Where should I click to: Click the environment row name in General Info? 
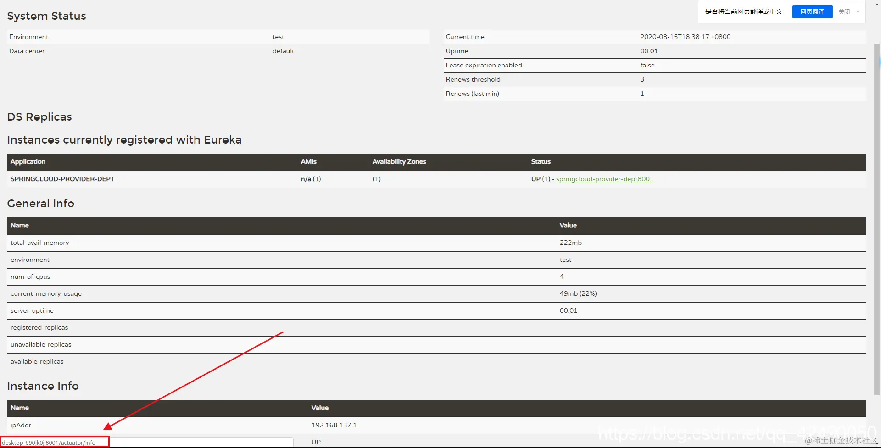(30, 260)
